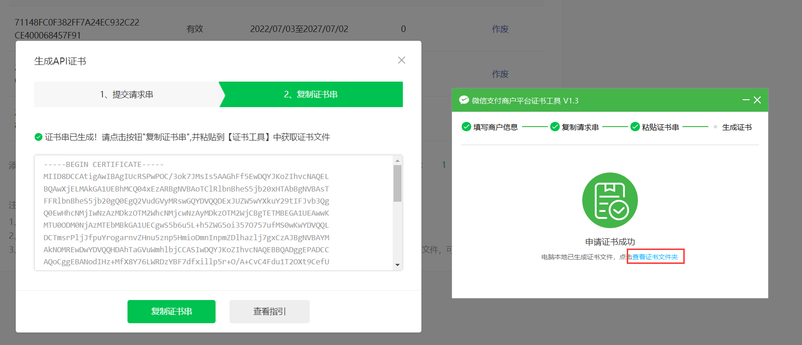Select the 2、复制证书串 step tab
The image size is (802, 345).
[x=311, y=95]
